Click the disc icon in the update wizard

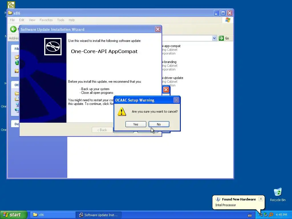(53, 46)
